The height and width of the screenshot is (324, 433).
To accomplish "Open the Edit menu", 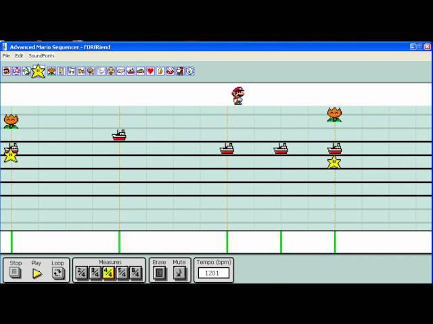I will click(19, 55).
